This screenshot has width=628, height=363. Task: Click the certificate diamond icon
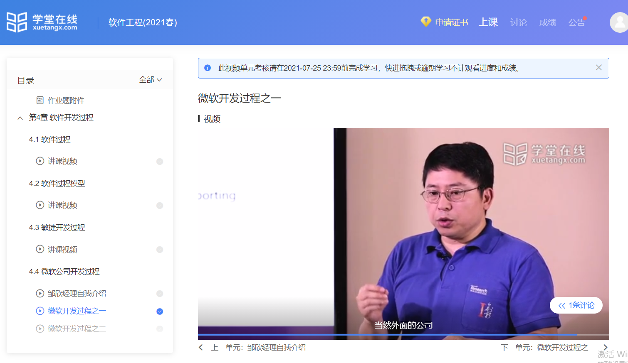tap(426, 21)
